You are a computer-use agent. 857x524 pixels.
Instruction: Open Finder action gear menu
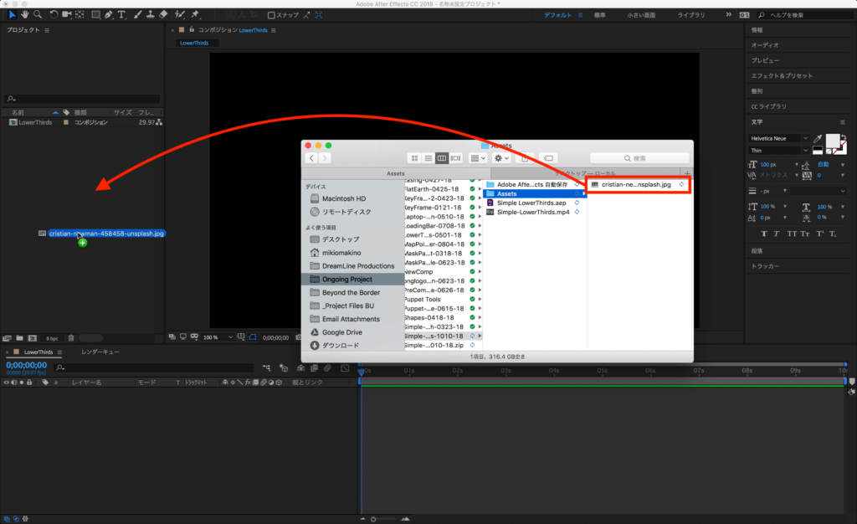click(501, 158)
